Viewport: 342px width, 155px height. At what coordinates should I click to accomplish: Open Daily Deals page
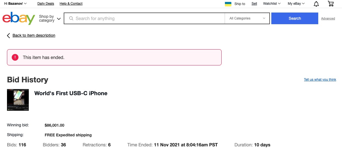46,4
